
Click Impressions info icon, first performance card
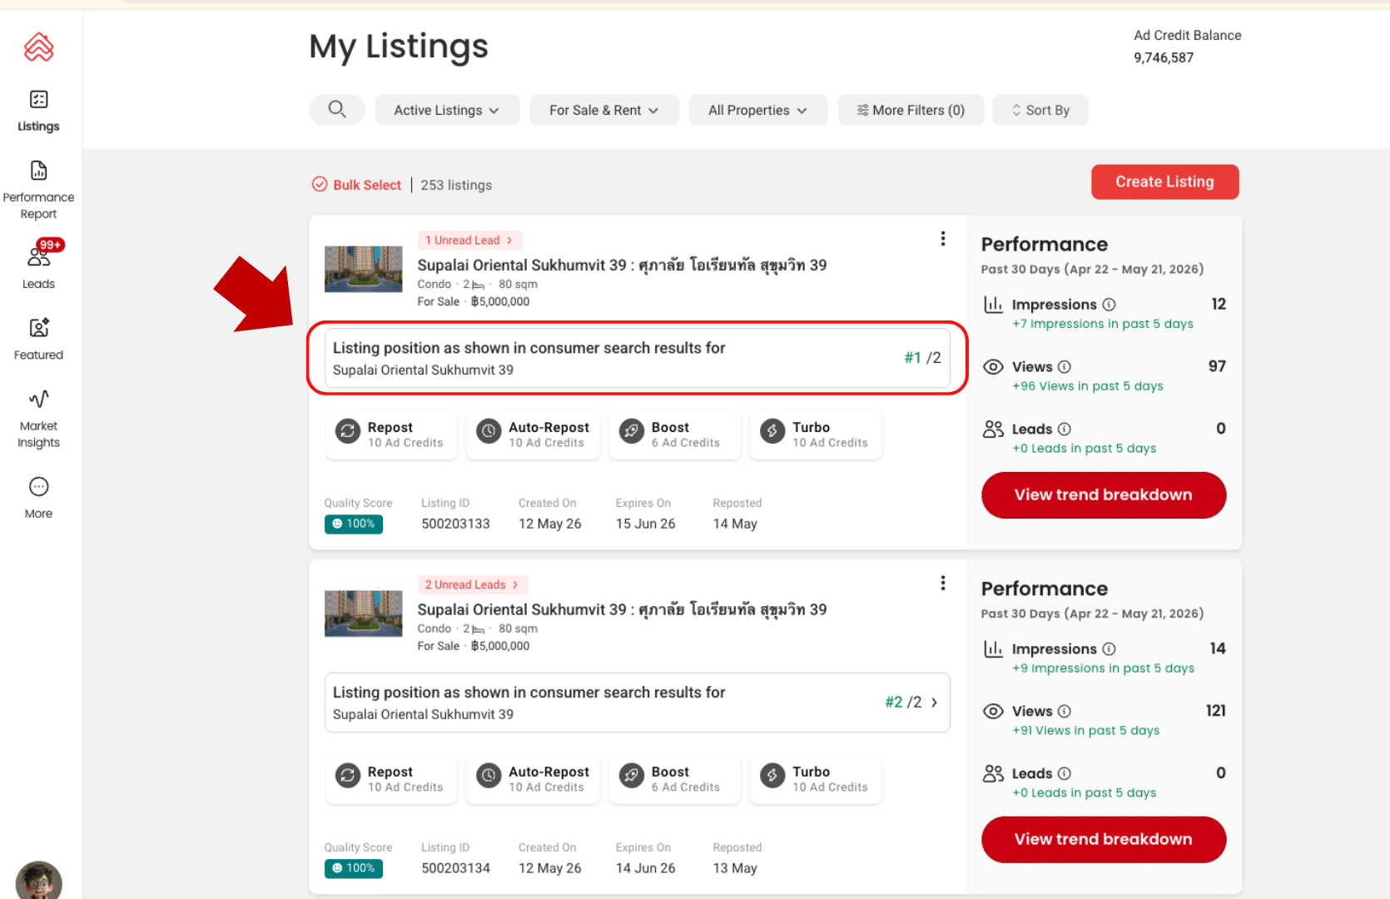(1109, 305)
